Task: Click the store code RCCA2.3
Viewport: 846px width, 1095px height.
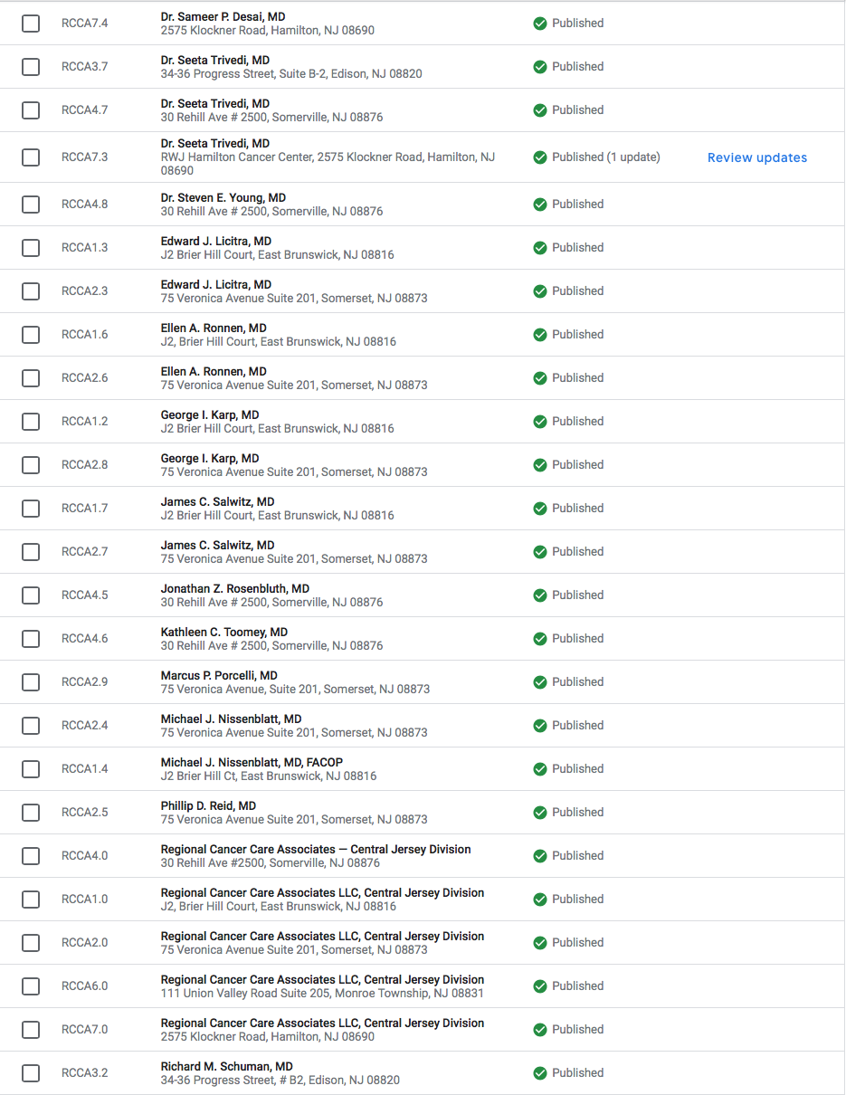Action: click(84, 291)
